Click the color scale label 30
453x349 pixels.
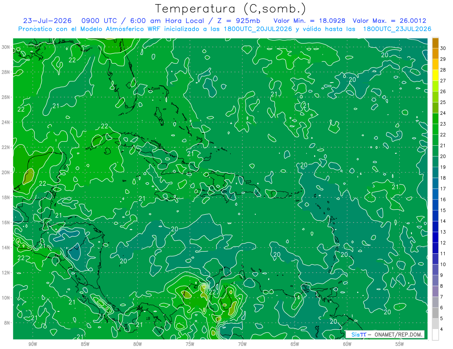coord(443,48)
